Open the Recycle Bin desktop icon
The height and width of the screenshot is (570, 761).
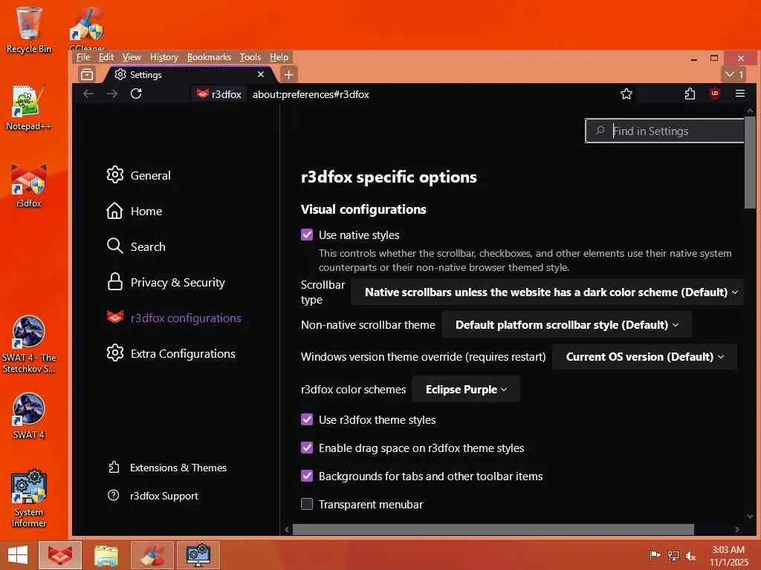(29, 30)
